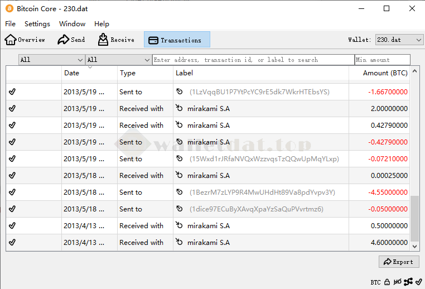Sort transactions by Amount (BTC) column
The height and width of the screenshot is (289, 425).
point(384,73)
